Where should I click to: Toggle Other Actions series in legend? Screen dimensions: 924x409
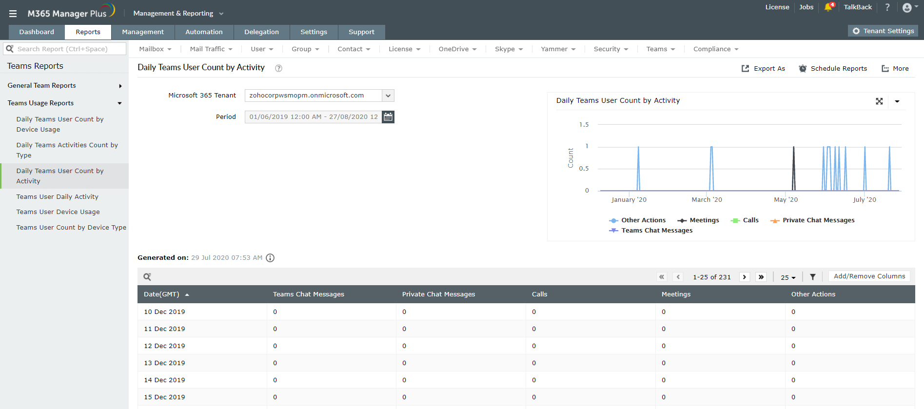[643, 220]
